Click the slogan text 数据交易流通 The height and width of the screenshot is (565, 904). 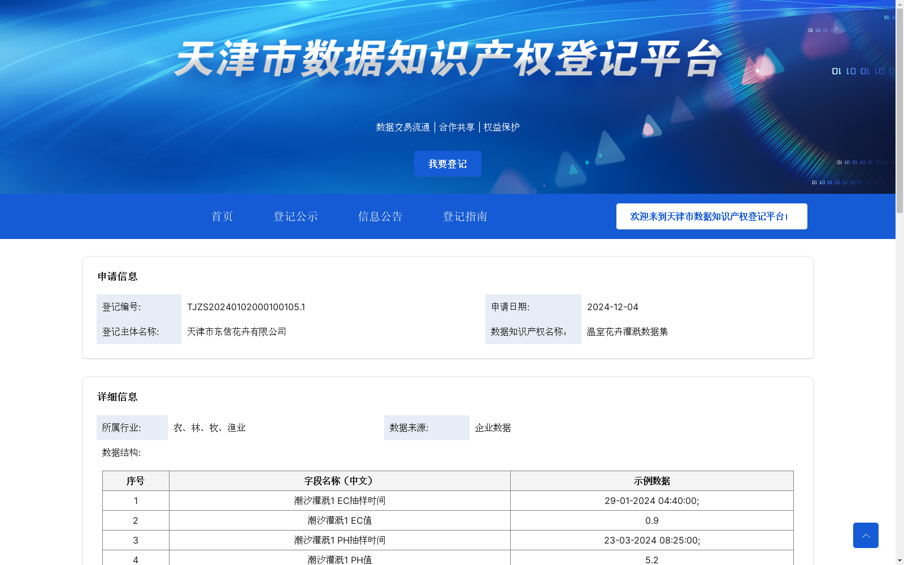tap(403, 127)
